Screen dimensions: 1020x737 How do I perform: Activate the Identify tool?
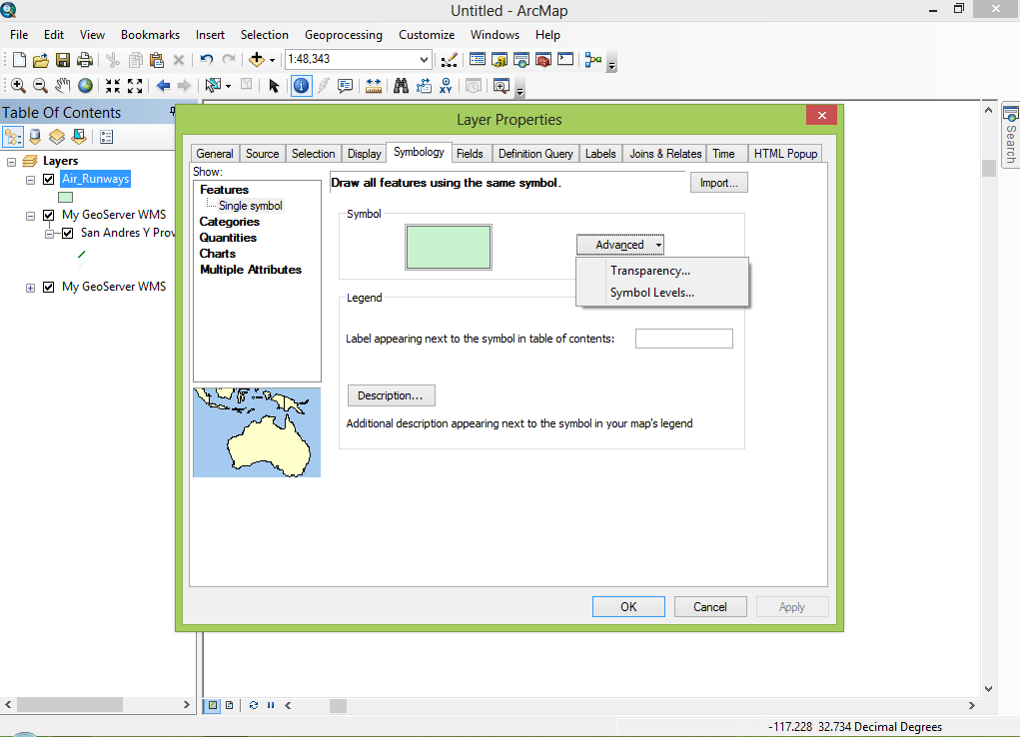(x=301, y=85)
